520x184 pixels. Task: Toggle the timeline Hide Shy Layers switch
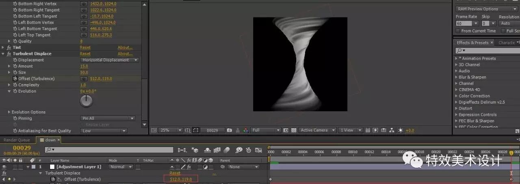pos(207,150)
